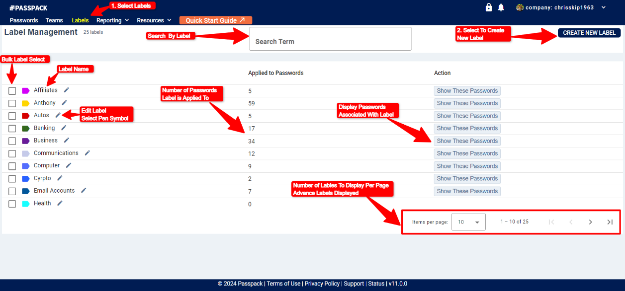Expand the Resources dropdown menu

coord(154,20)
